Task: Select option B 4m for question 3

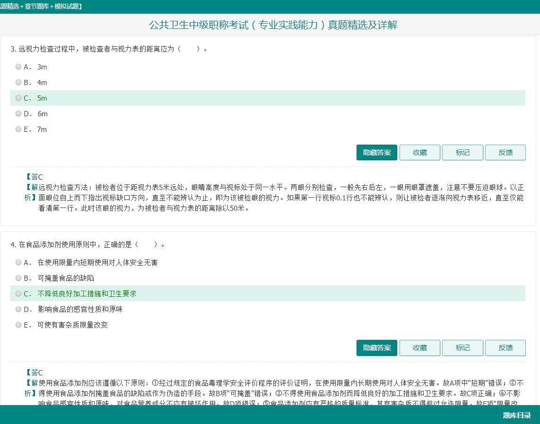Action: [x=18, y=82]
